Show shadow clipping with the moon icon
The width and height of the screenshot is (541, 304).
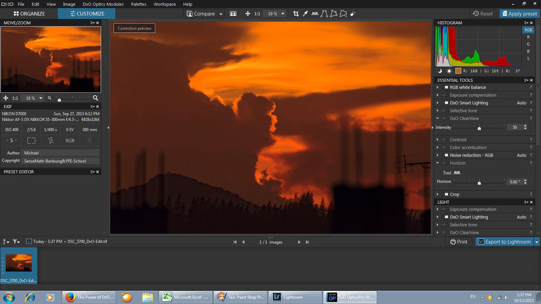(440, 71)
